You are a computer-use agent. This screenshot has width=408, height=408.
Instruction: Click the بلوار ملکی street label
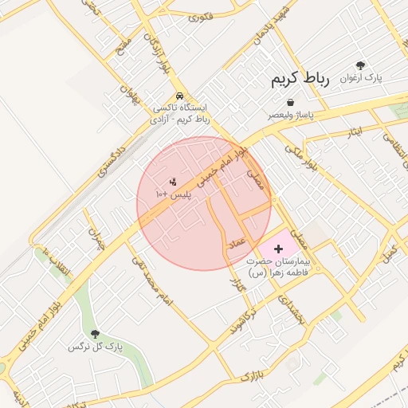coord(301,159)
